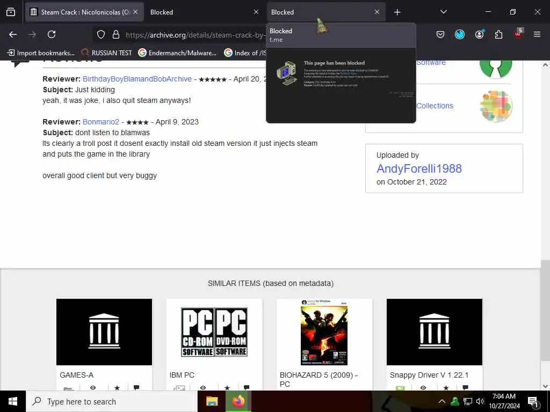This screenshot has width=550, height=412.
Task: Click the archive.org URL address bar
Action: (x=194, y=35)
